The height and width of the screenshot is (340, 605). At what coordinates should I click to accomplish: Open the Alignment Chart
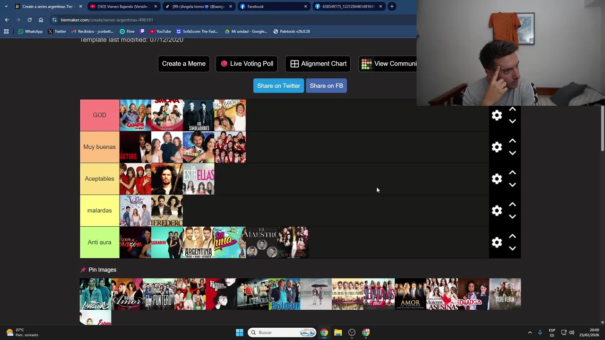(x=318, y=64)
